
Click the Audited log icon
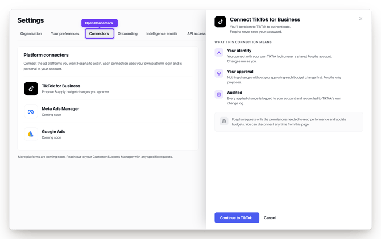pos(219,94)
